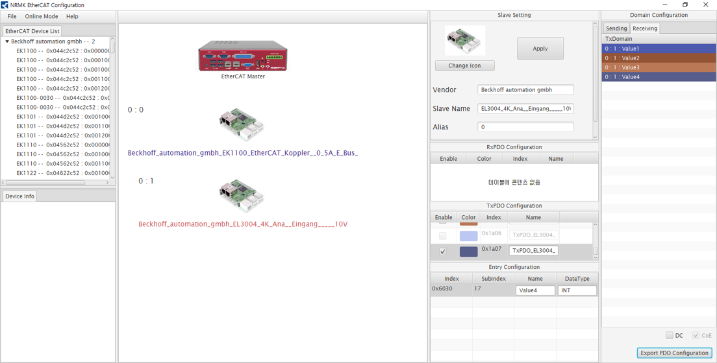717x363 pixels.
Task: Click the Change Icon button
Action: 464,65
